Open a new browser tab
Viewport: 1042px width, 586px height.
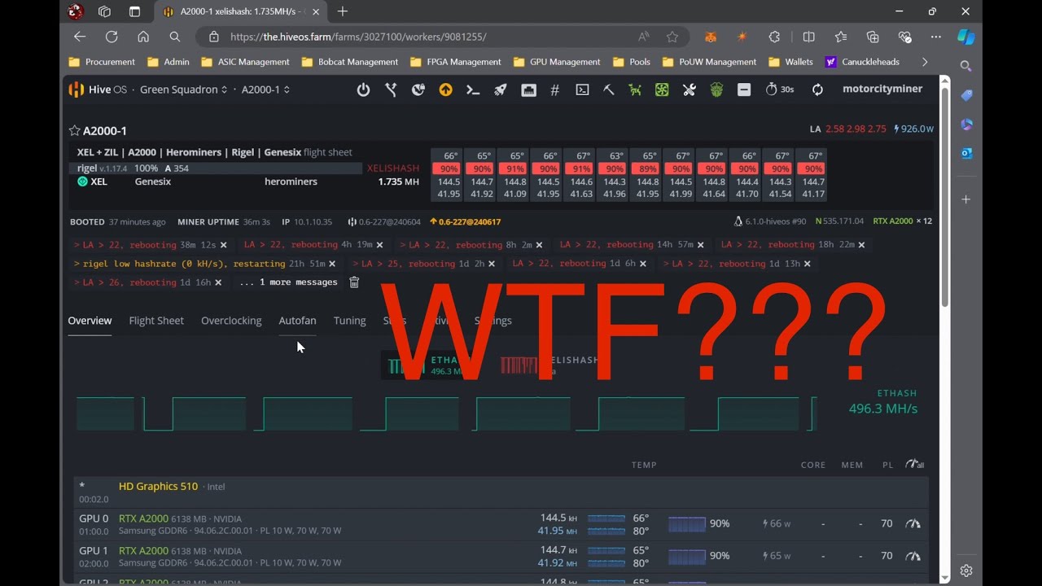tap(343, 11)
